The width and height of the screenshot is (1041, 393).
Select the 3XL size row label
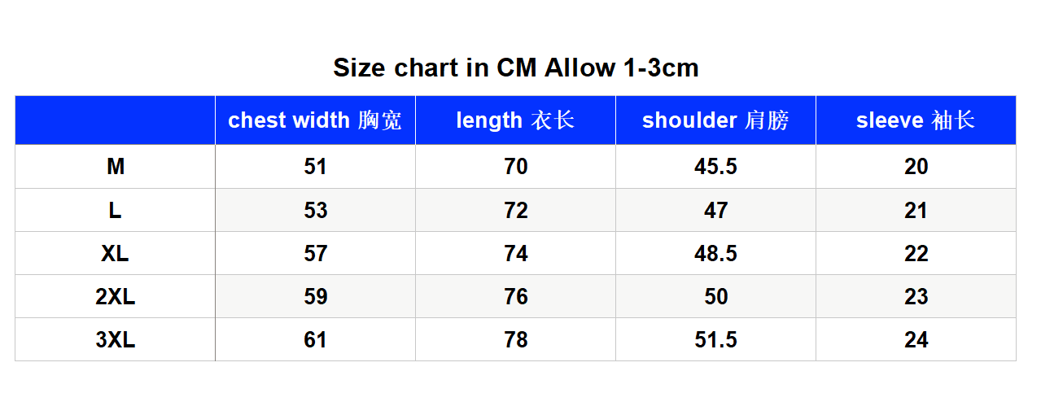(116, 340)
